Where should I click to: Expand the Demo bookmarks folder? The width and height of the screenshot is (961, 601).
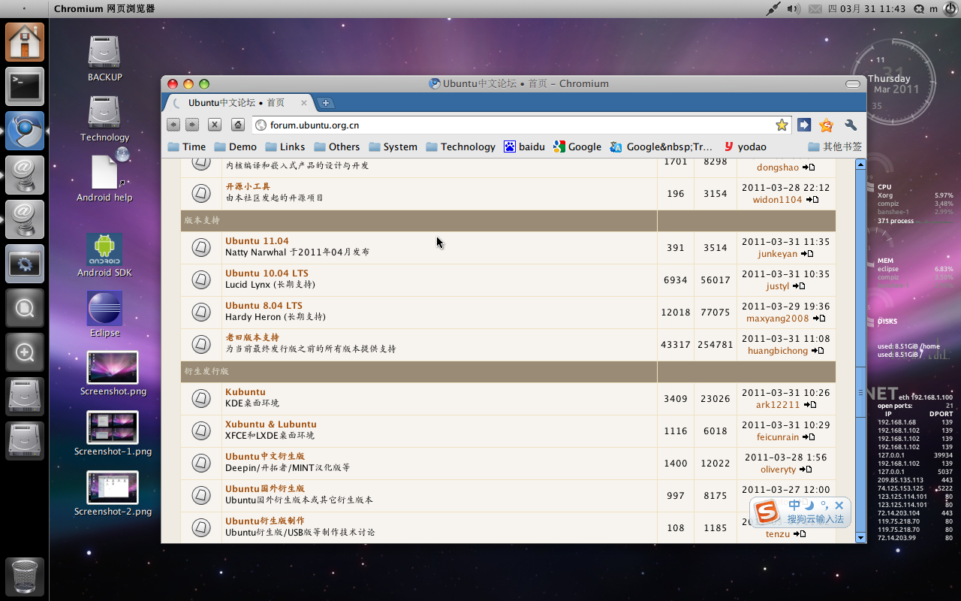pos(235,146)
